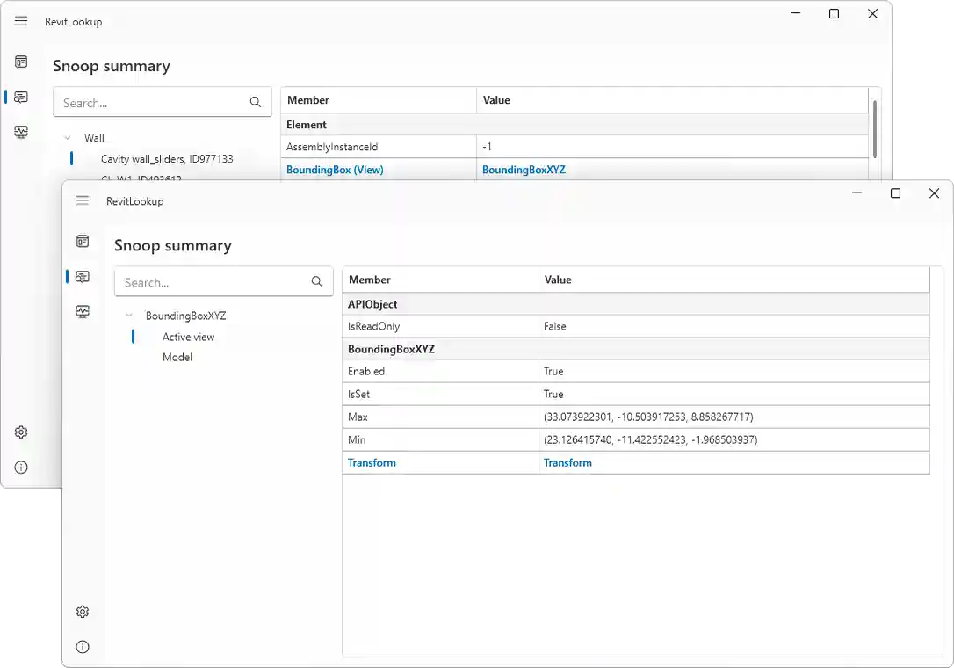Viewport: 954px width, 668px height.
Task: Collapse the BoundingBoxXYZ tree node
Action: [x=129, y=316]
